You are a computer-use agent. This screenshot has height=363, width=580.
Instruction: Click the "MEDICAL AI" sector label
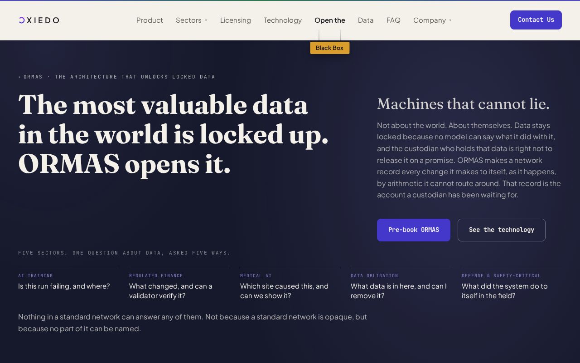[x=256, y=275]
